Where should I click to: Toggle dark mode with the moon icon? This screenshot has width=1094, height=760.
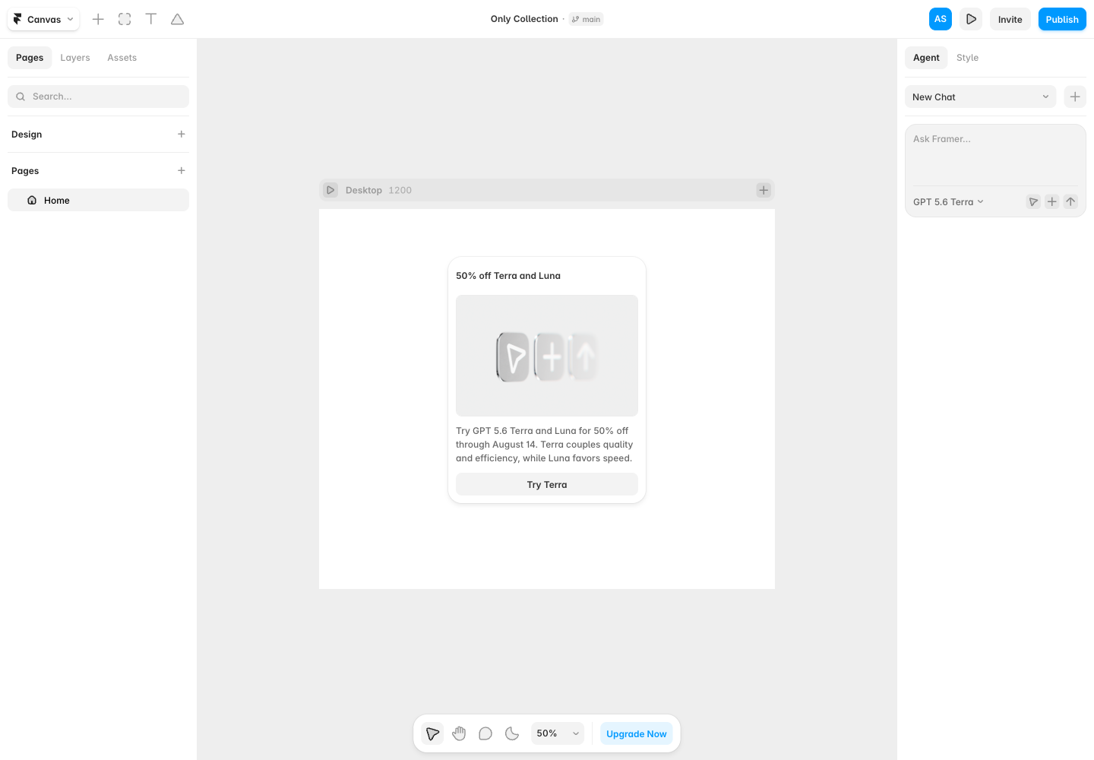[x=512, y=733]
